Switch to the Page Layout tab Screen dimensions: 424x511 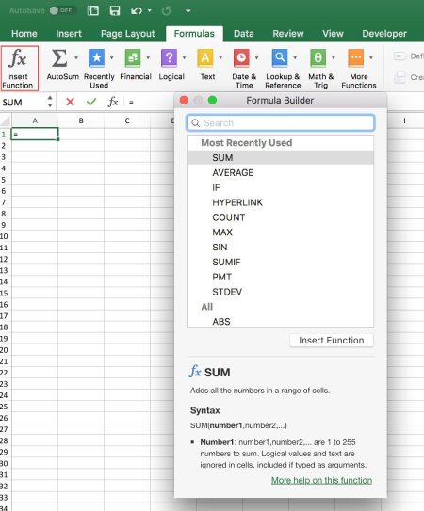(x=127, y=34)
